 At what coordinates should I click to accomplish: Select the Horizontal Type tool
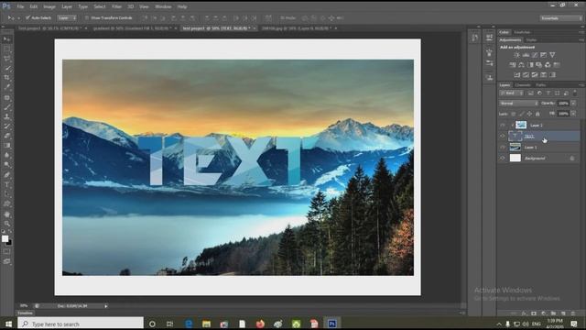click(7, 185)
